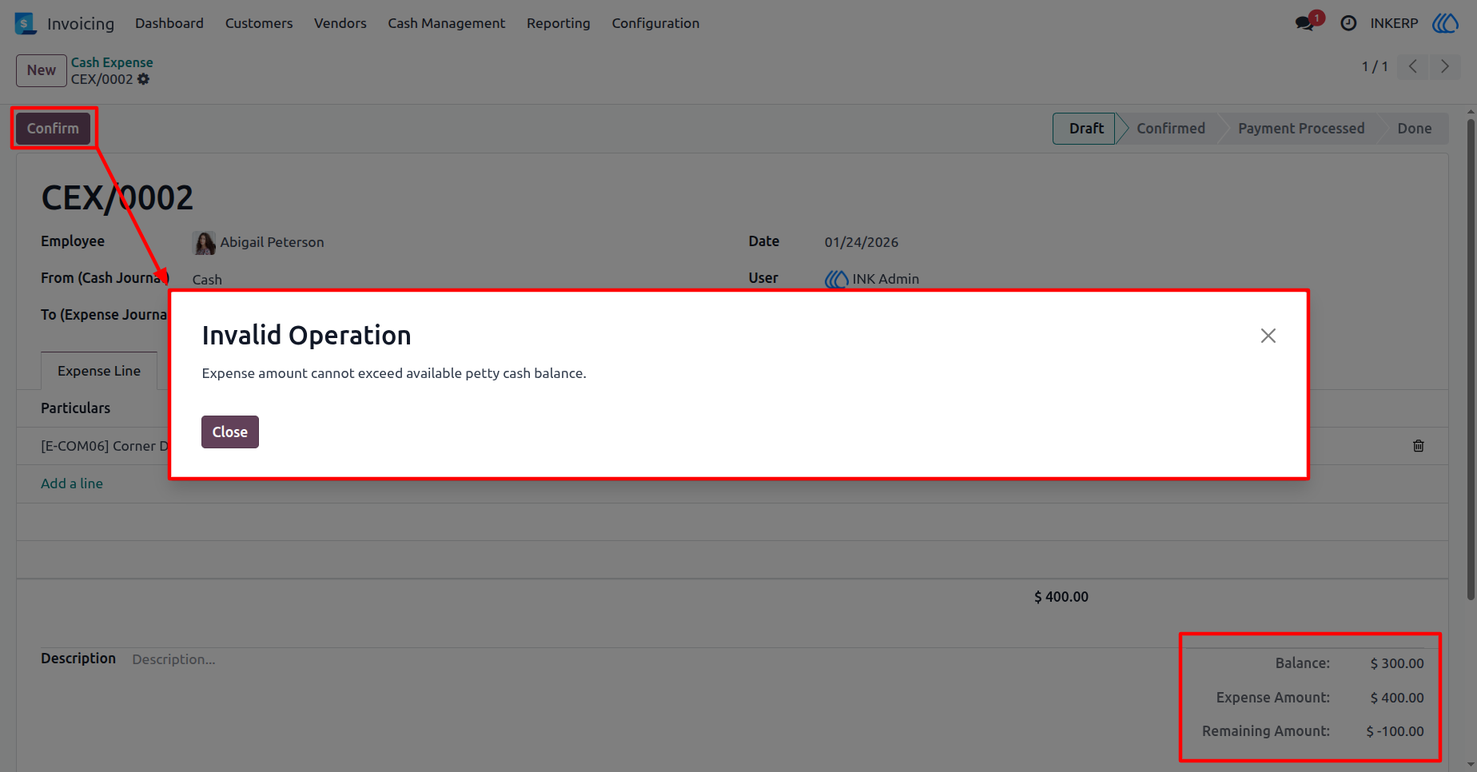Open the Cash Management menu
1477x772 pixels.
[447, 23]
